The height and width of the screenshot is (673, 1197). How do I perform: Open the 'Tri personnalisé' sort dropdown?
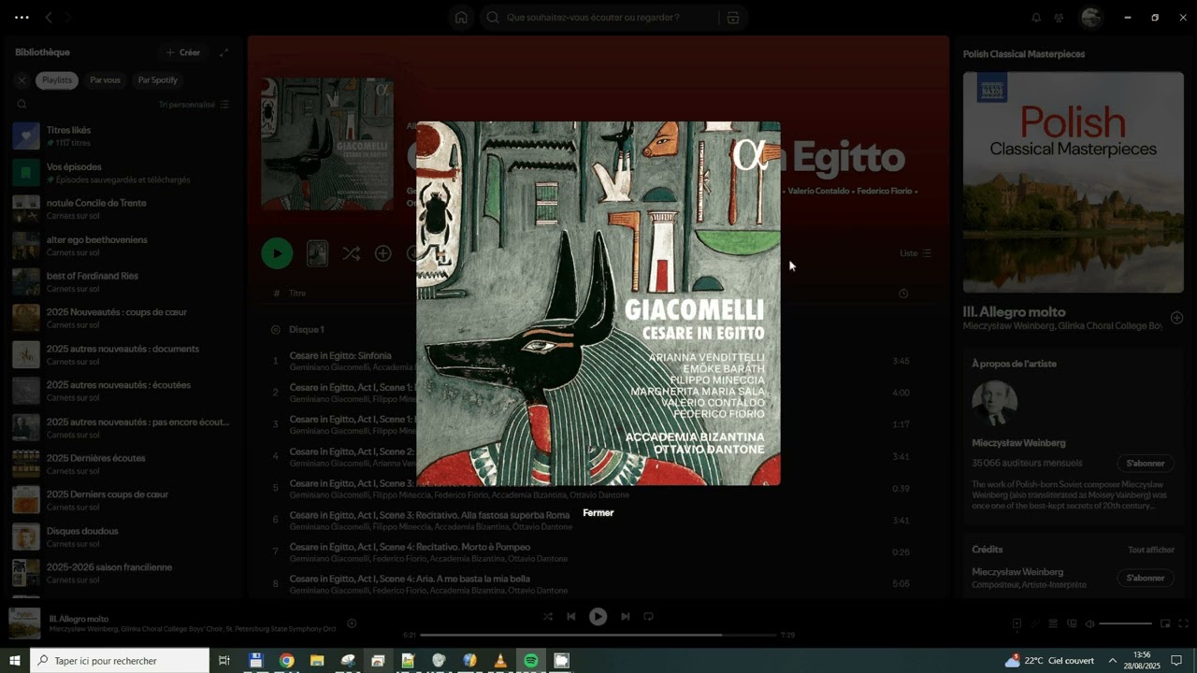[194, 105]
